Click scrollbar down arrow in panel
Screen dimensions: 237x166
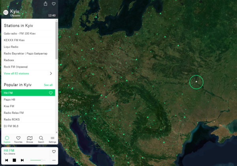tap(56, 132)
